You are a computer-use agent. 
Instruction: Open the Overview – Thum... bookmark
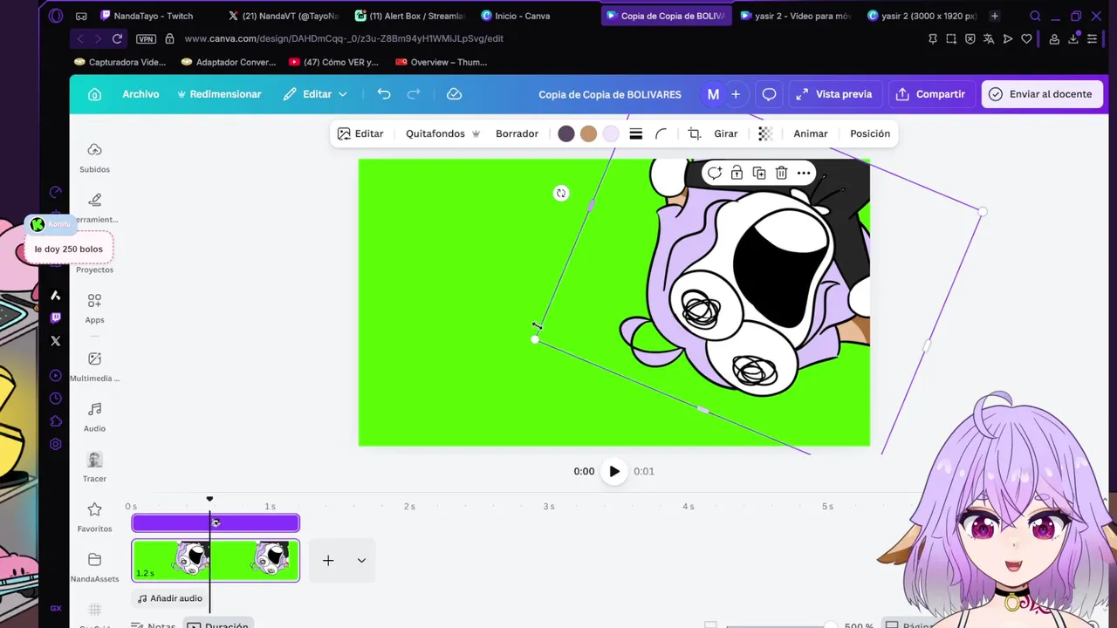pos(442,62)
